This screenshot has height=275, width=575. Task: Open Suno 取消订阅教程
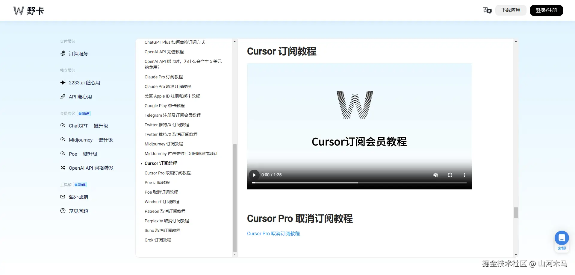tap(162, 230)
